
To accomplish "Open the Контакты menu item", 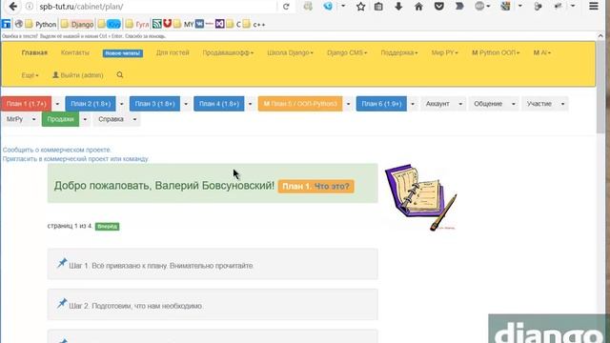I will (75, 52).
